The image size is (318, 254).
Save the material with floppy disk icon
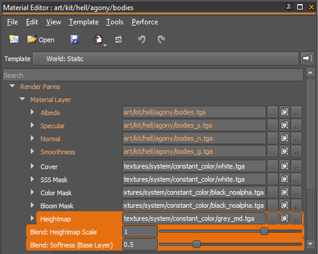75,39
